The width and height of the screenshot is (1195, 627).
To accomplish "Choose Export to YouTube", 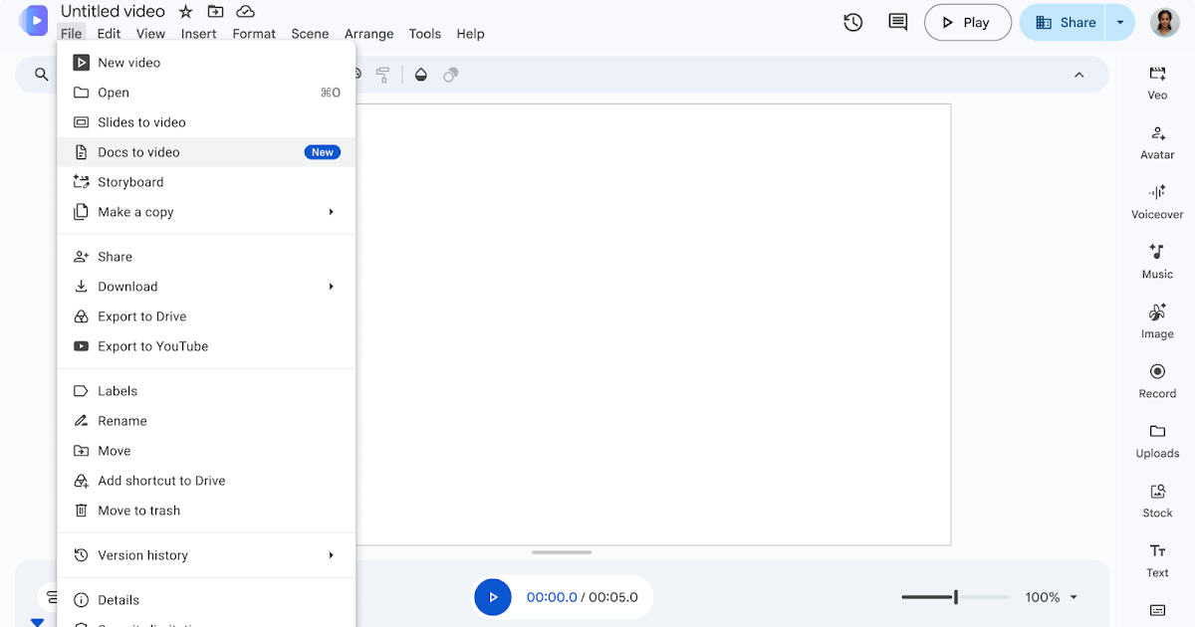I will [206, 346].
